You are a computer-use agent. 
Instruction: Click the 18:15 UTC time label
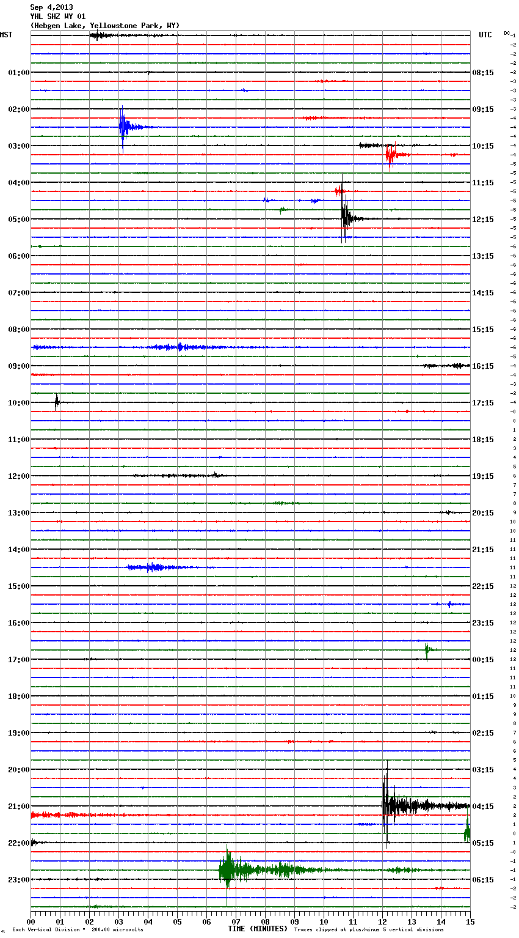[483, 440]
